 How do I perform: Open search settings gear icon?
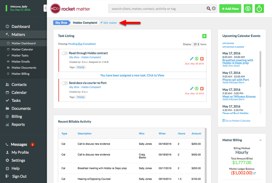(x=214, y=8)
